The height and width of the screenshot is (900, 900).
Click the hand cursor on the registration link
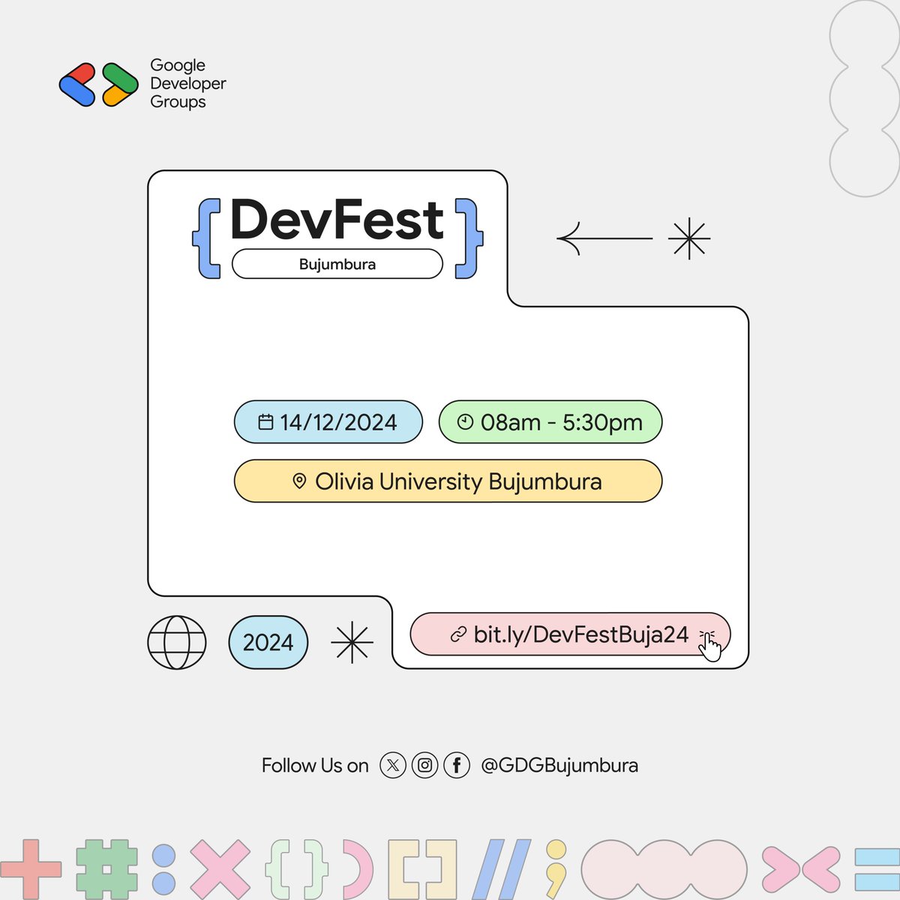(x=709, y=646)
